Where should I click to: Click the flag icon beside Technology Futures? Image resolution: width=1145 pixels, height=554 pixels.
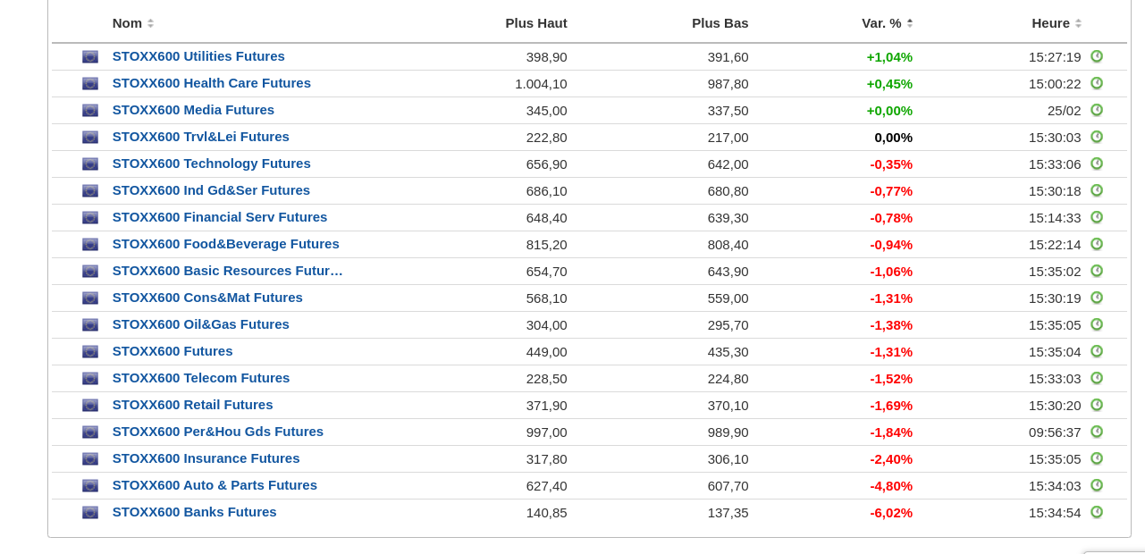[x=90, y=164]
